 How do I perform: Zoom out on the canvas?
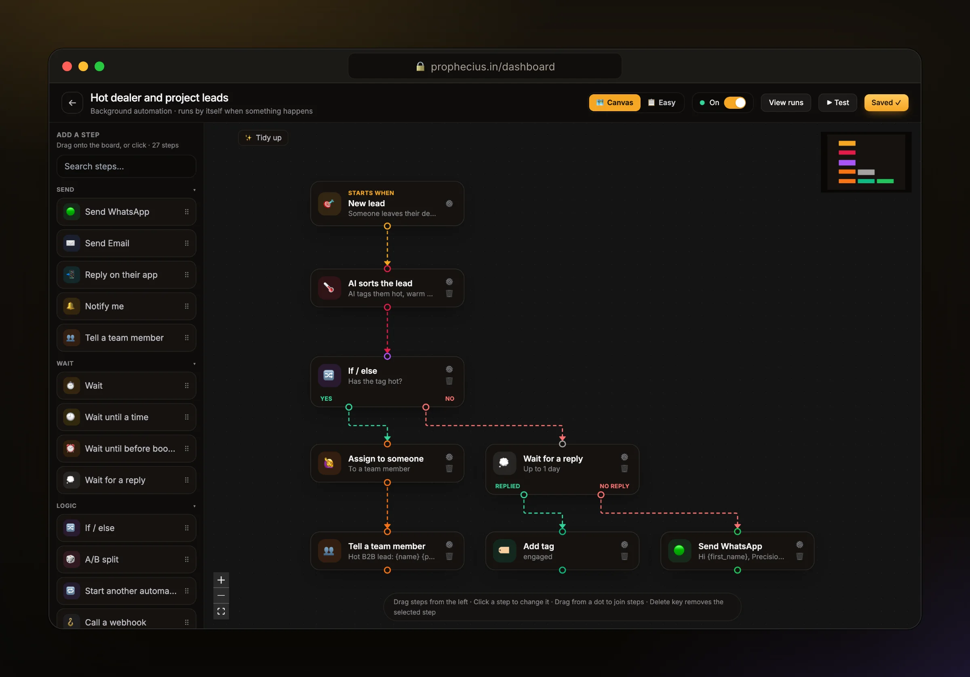pos(221,595)
